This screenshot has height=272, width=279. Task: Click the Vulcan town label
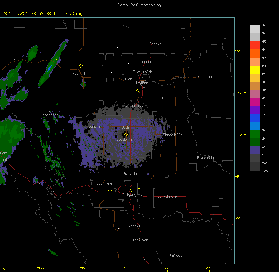176,256
